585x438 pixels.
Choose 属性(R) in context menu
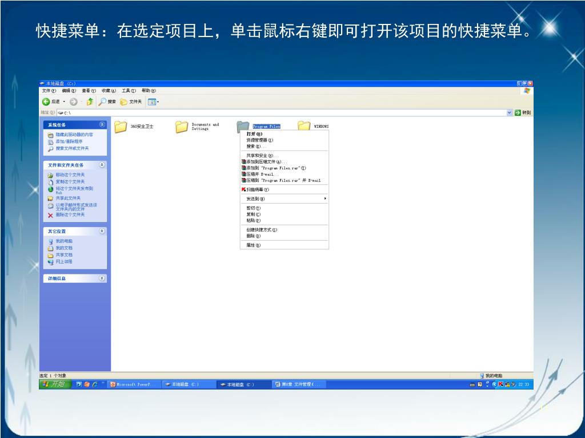[x=285, y=245]
